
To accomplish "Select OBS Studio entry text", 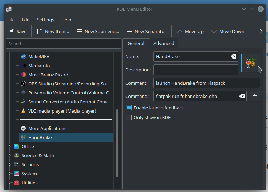I will 70,84.
